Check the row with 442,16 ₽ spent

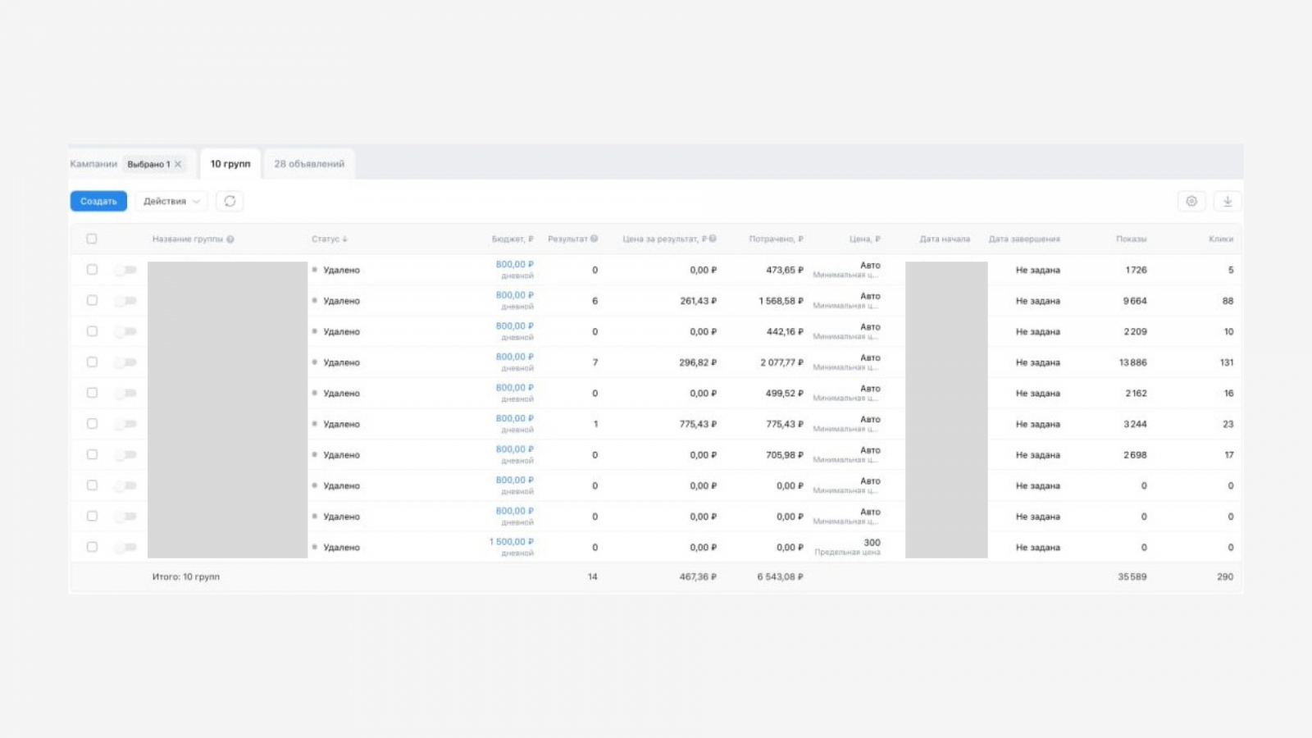coord(92,331)
